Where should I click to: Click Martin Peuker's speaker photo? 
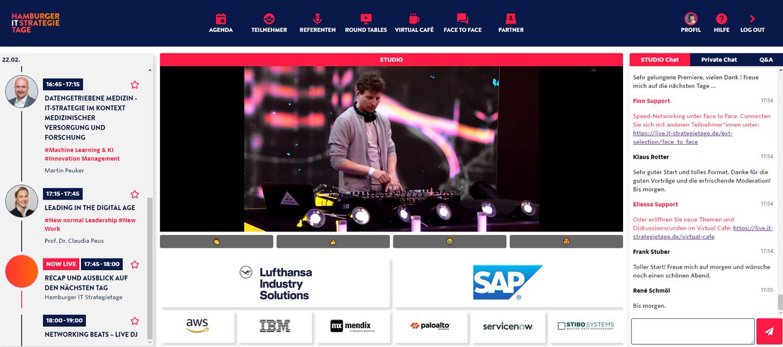[22, 91]
